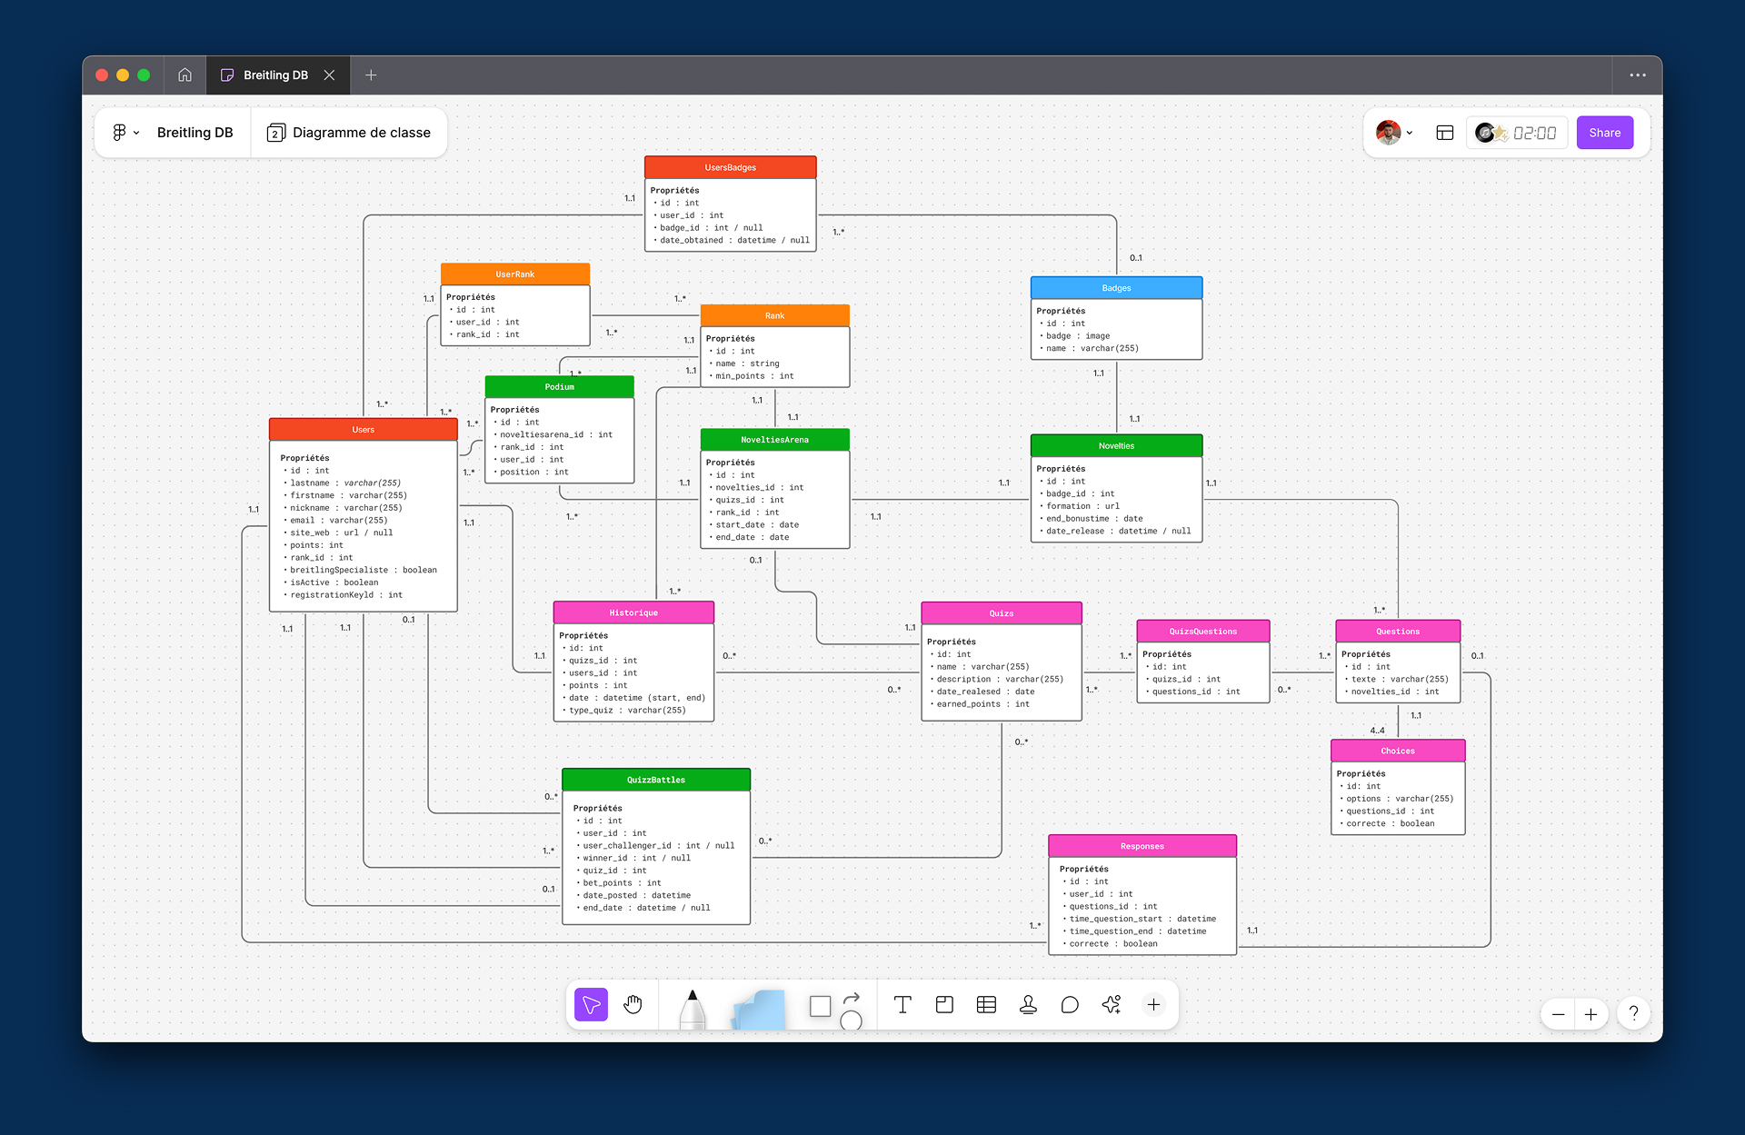Switch to the Hand tool
Viewport: 1745px width, 1135px height.
pyautogui.click(x=633, y=1004)
